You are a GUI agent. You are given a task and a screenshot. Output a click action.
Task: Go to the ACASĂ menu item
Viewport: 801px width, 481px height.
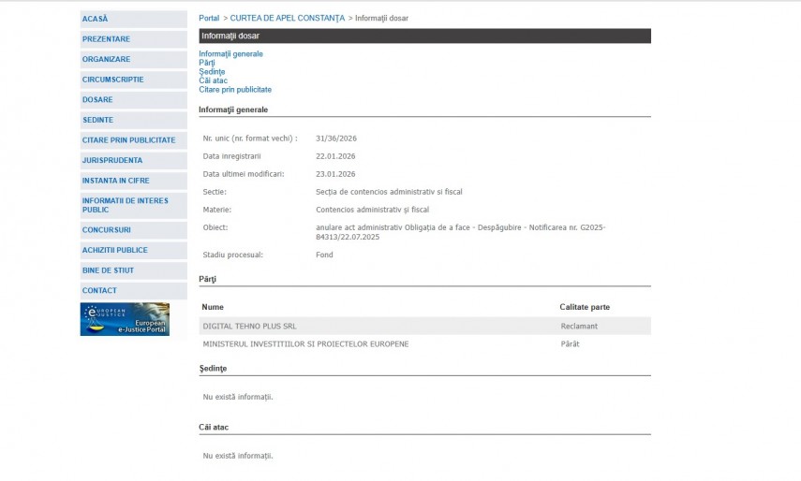[x=96, y=19]
